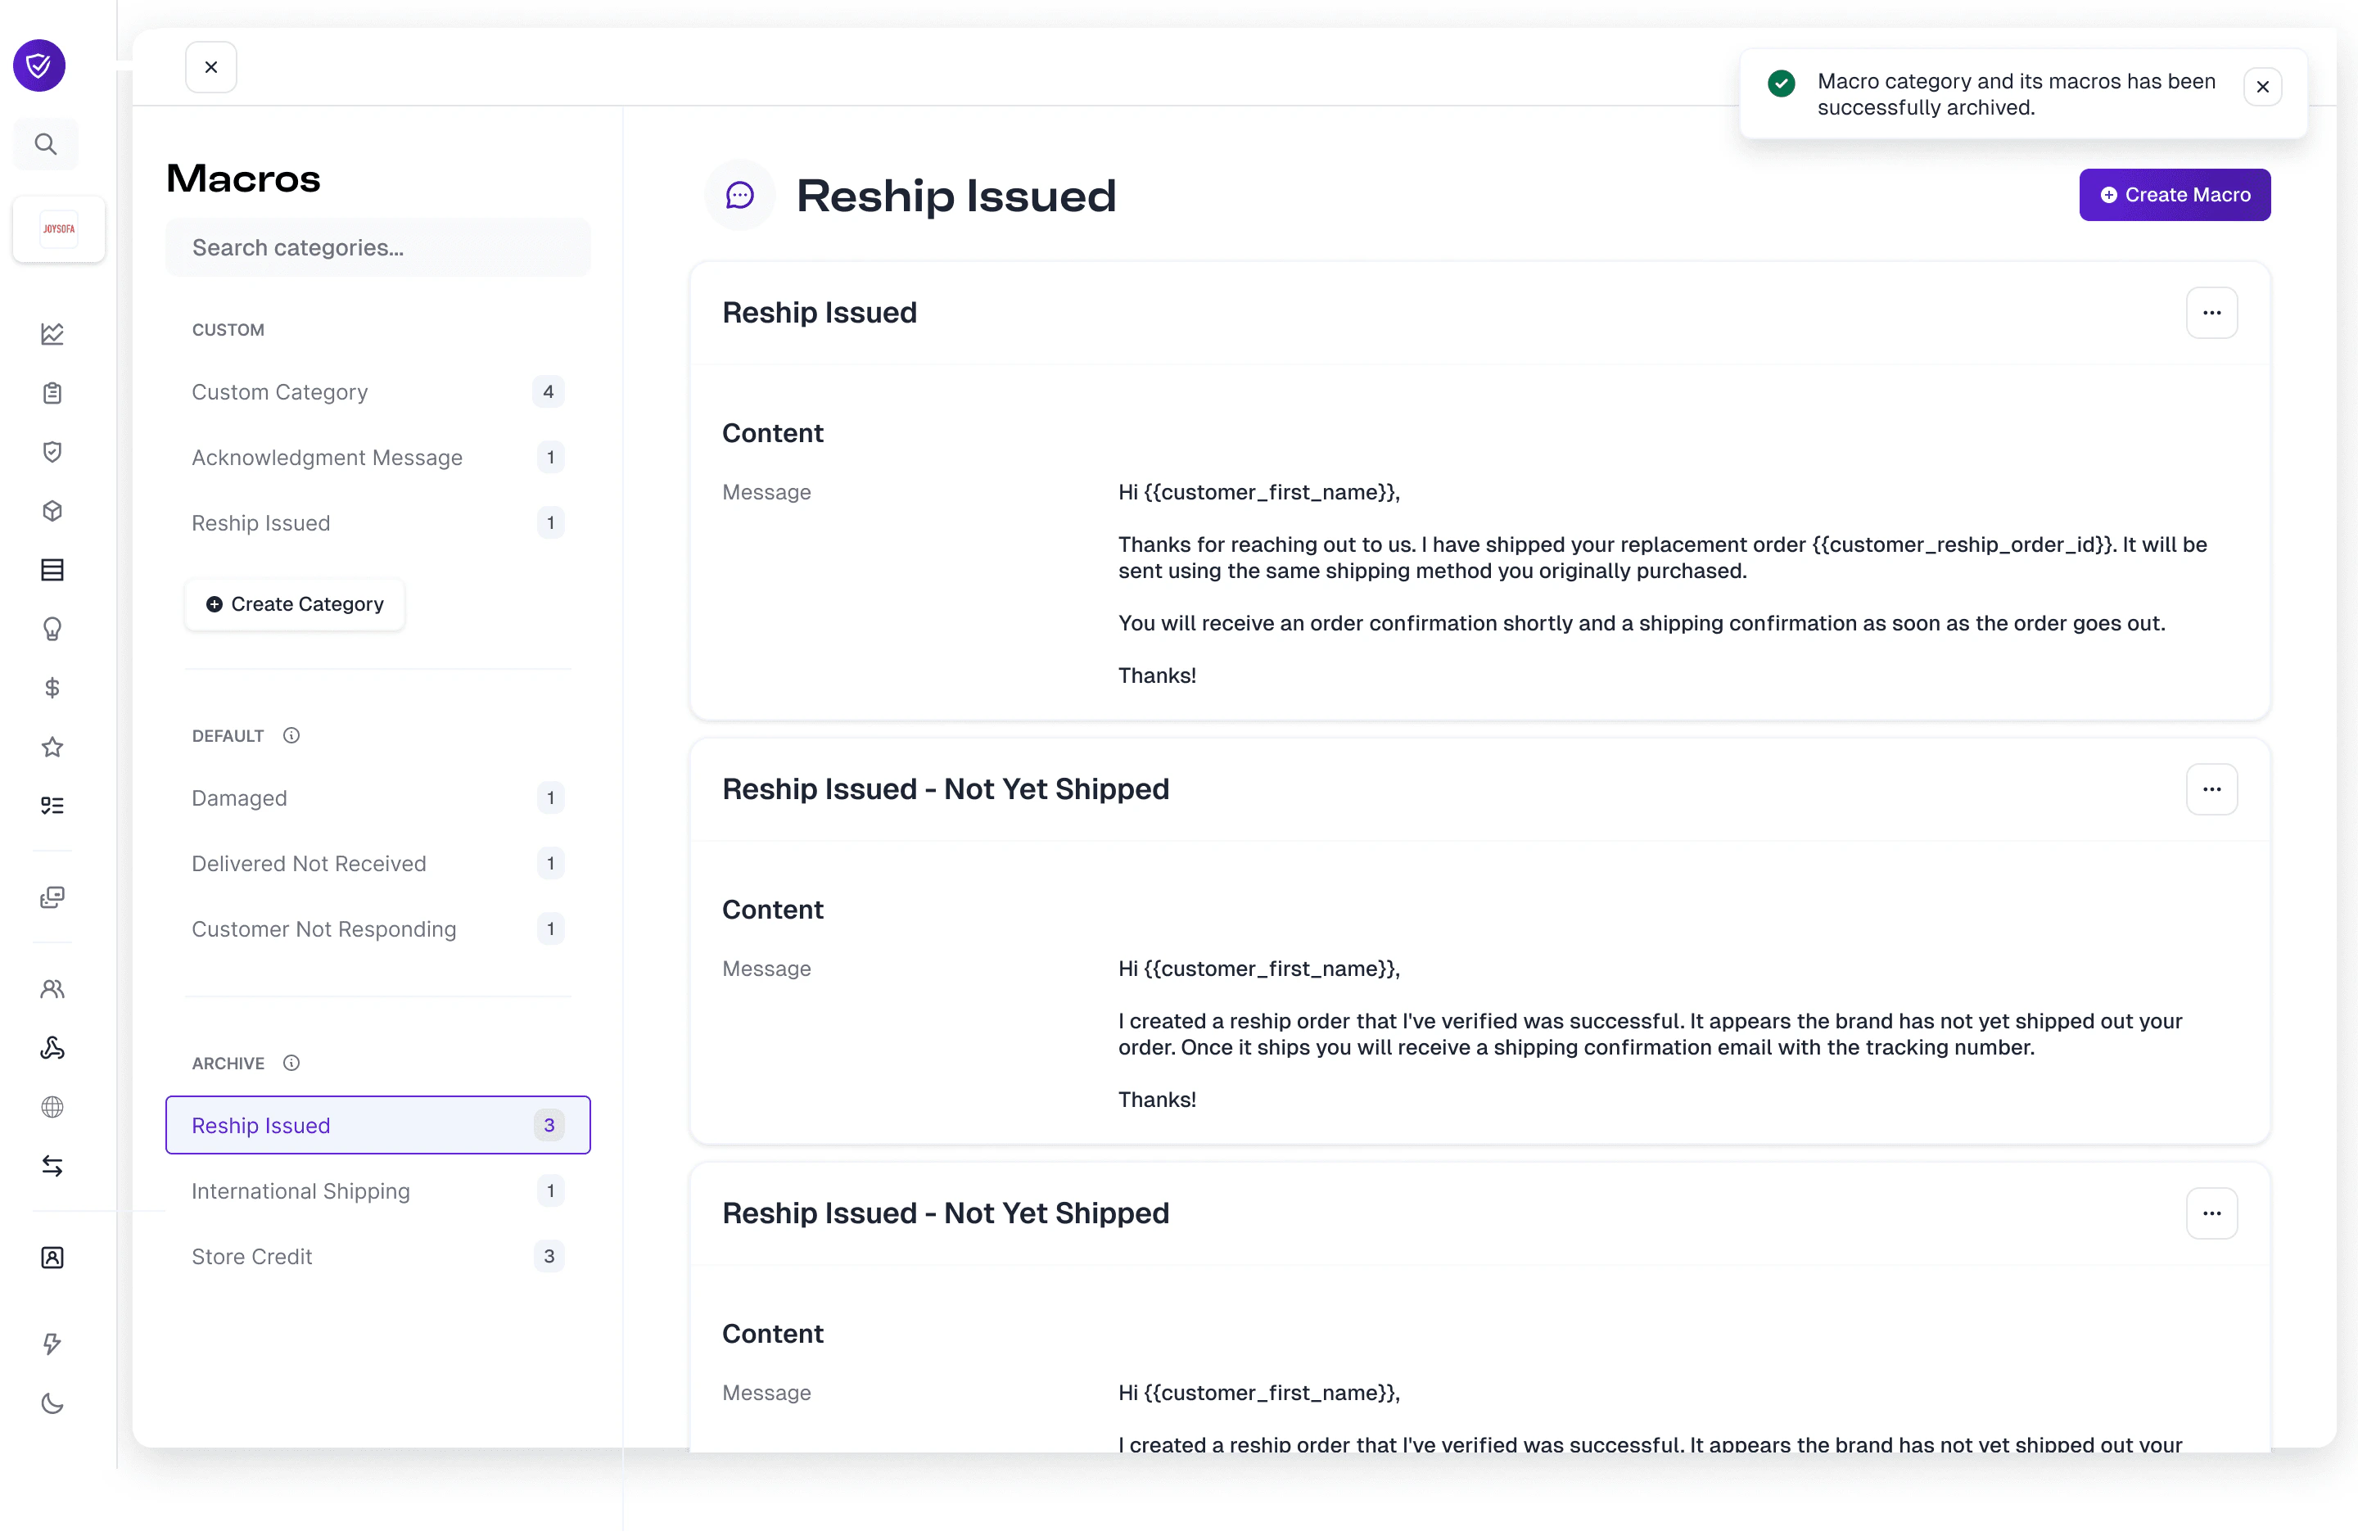
Task: Toggle dark mode with the moon icon
Action: tap(52, 1404)
